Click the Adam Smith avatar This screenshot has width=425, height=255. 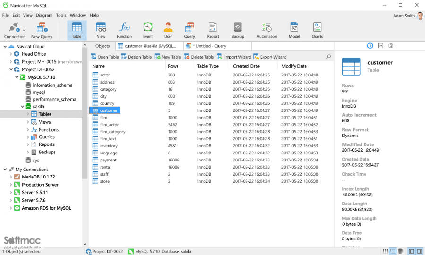(x=420, y=16)
